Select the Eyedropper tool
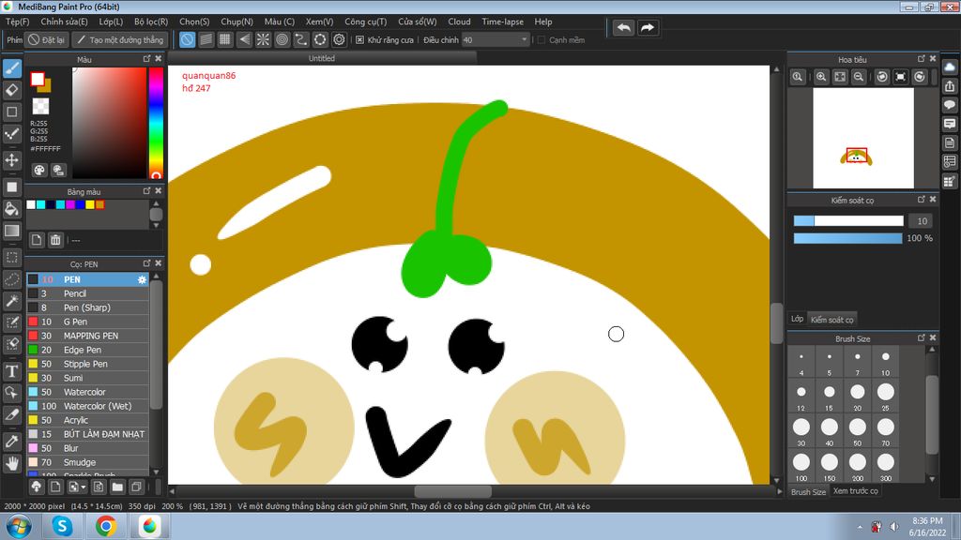This screenshot has height=540, width=961. tap(11, 442)
